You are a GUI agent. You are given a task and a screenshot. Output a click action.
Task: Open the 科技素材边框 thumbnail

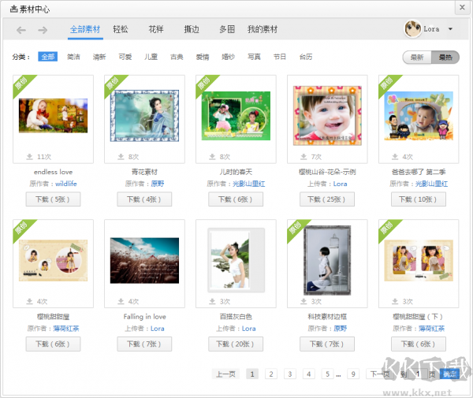327,260
